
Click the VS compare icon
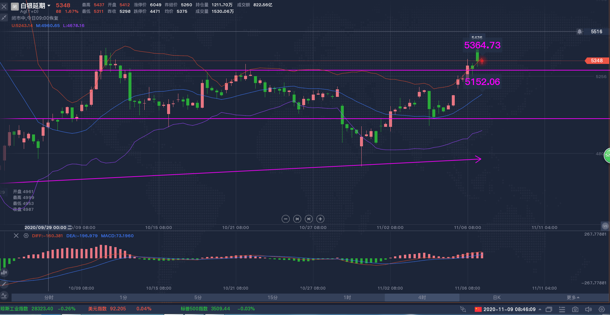point(605,226)
